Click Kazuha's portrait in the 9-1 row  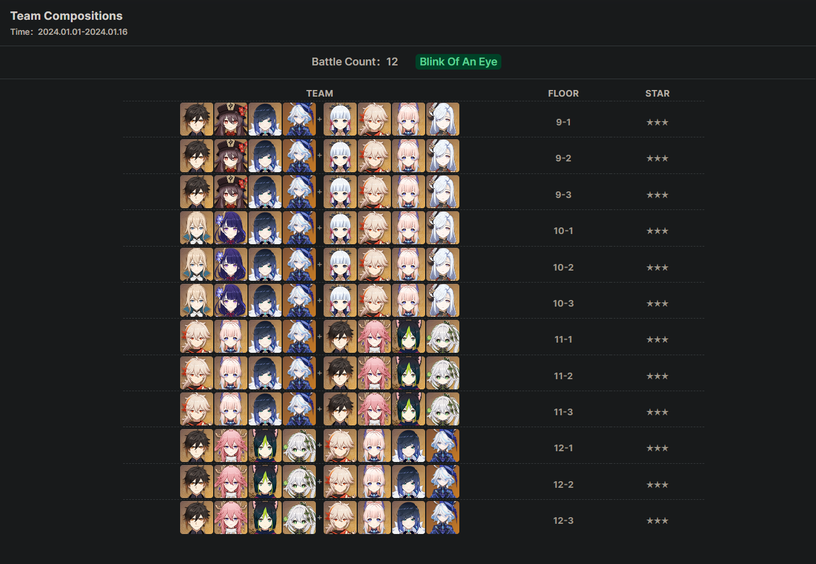374,119
